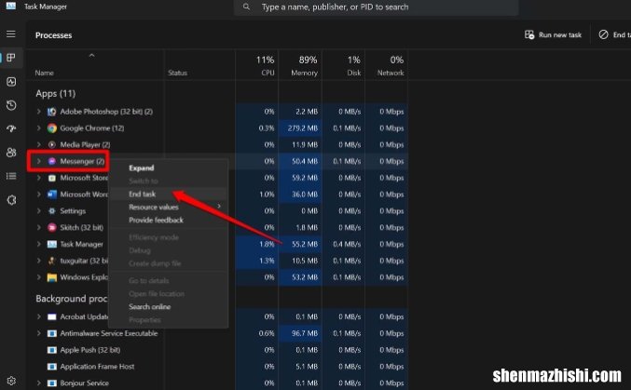Image resolution: width=631 pixels, height=390 pixels.
Task: Click the Media Player app icon
Action: tap(52, 145)
